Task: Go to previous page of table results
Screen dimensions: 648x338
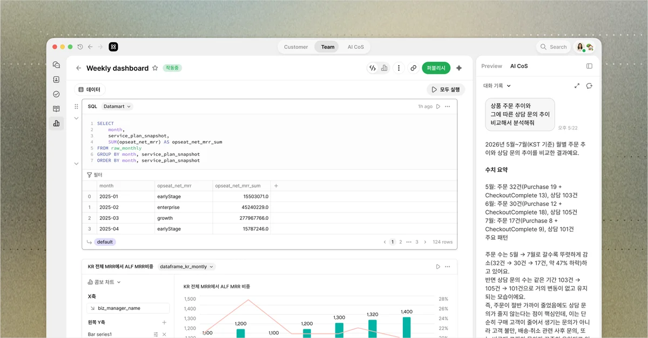Action: pos(384,242)
